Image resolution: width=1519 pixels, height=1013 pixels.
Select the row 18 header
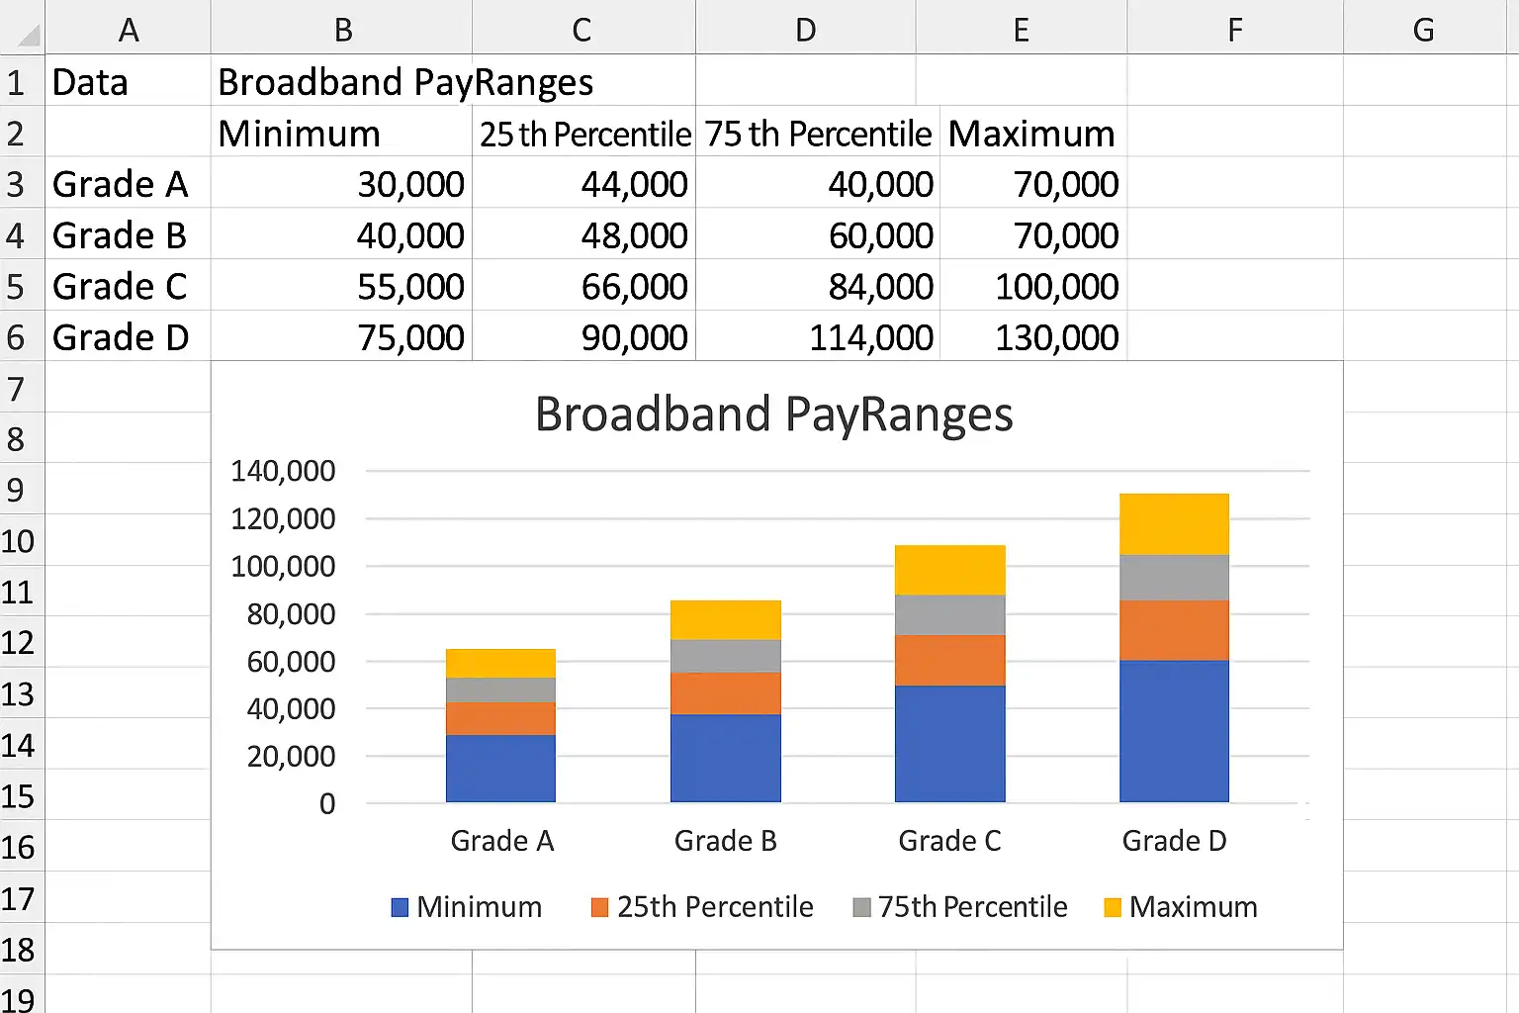click(x=18, y=950)
